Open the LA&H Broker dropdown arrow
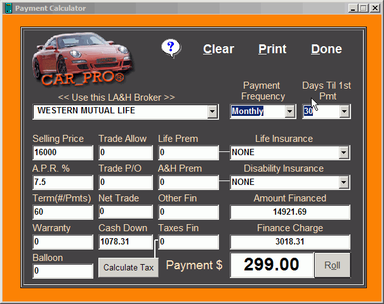Screen dimensions: 384x304 coord(212,111)
